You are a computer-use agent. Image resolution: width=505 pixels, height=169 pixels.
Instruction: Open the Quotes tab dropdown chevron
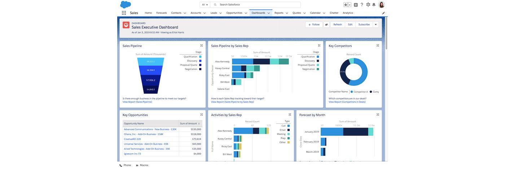[x=304, y=13]
